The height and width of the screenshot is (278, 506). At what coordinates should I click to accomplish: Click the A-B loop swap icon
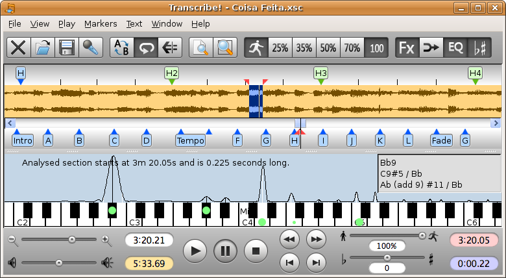[x=122, y=48]
